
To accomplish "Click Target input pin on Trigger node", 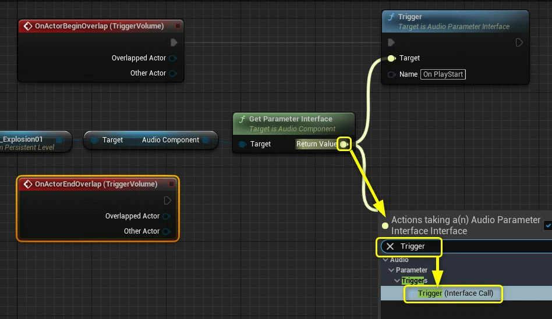I will tap(391, 58).
